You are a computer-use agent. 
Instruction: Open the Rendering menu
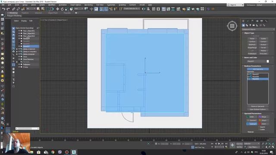(x=88, y=5)
